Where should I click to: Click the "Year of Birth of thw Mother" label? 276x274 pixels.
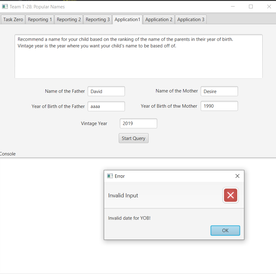pos(169,106)
